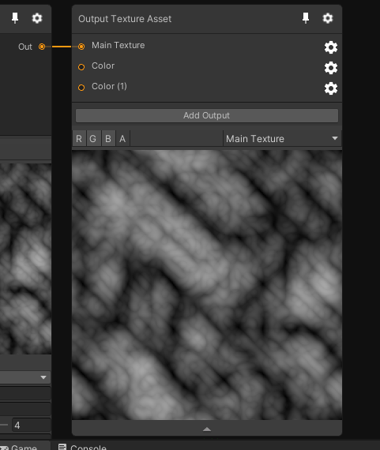380x450 pixels.
Task: Select the Color input port
Action: click(81, 67)
